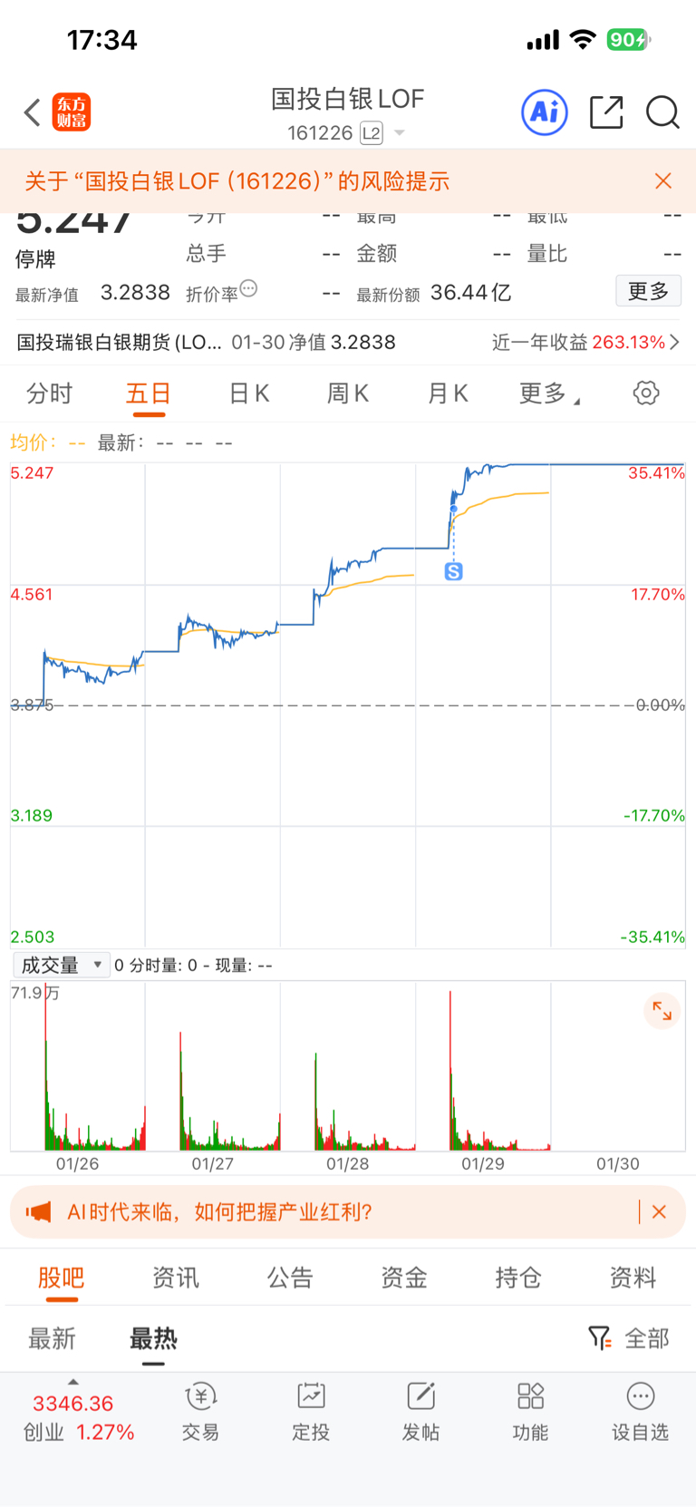Image resolution: width=696 pixels, height=1507 pixels.
Task: Tap the back arrow icon
Action: (33, 112)
